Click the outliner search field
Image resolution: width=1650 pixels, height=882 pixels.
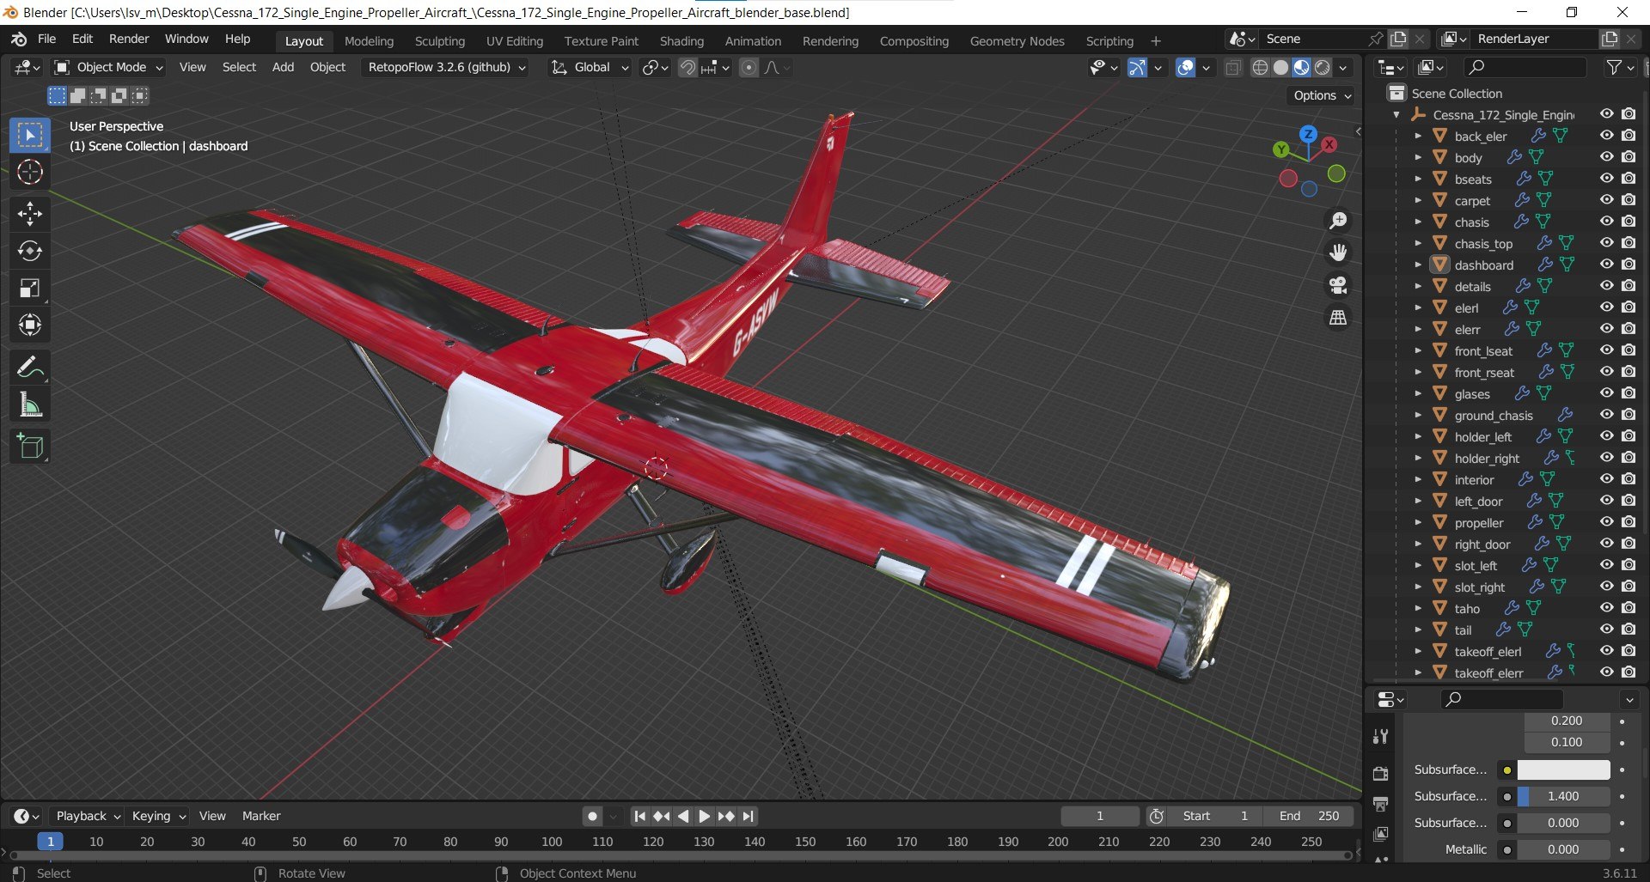click(1525, 68)
